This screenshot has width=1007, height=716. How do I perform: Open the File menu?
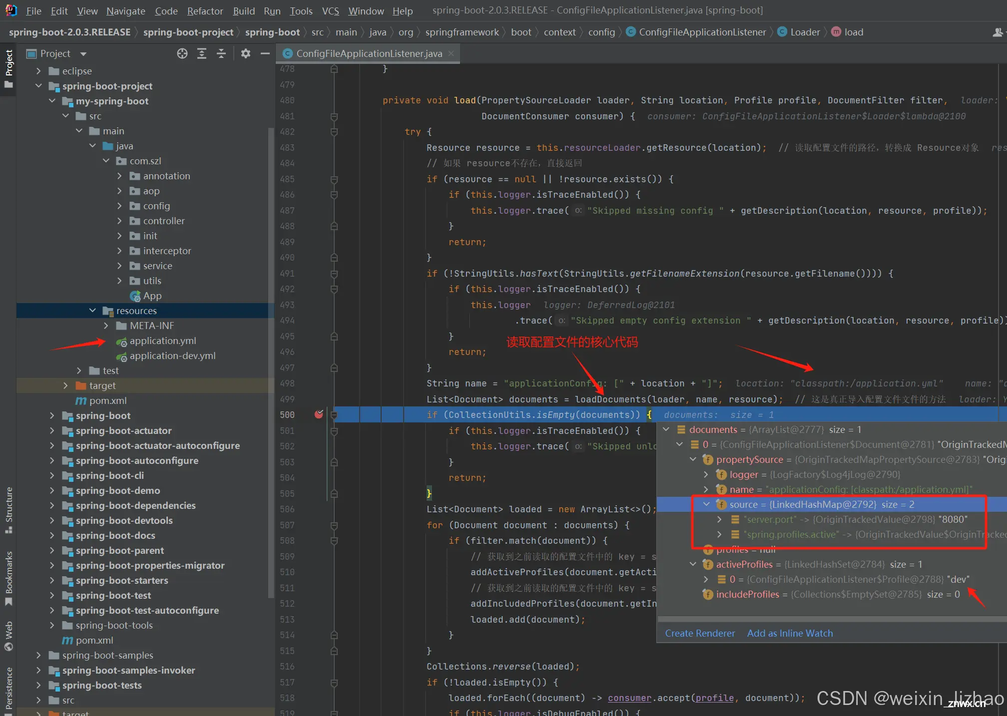pos(33,10)
